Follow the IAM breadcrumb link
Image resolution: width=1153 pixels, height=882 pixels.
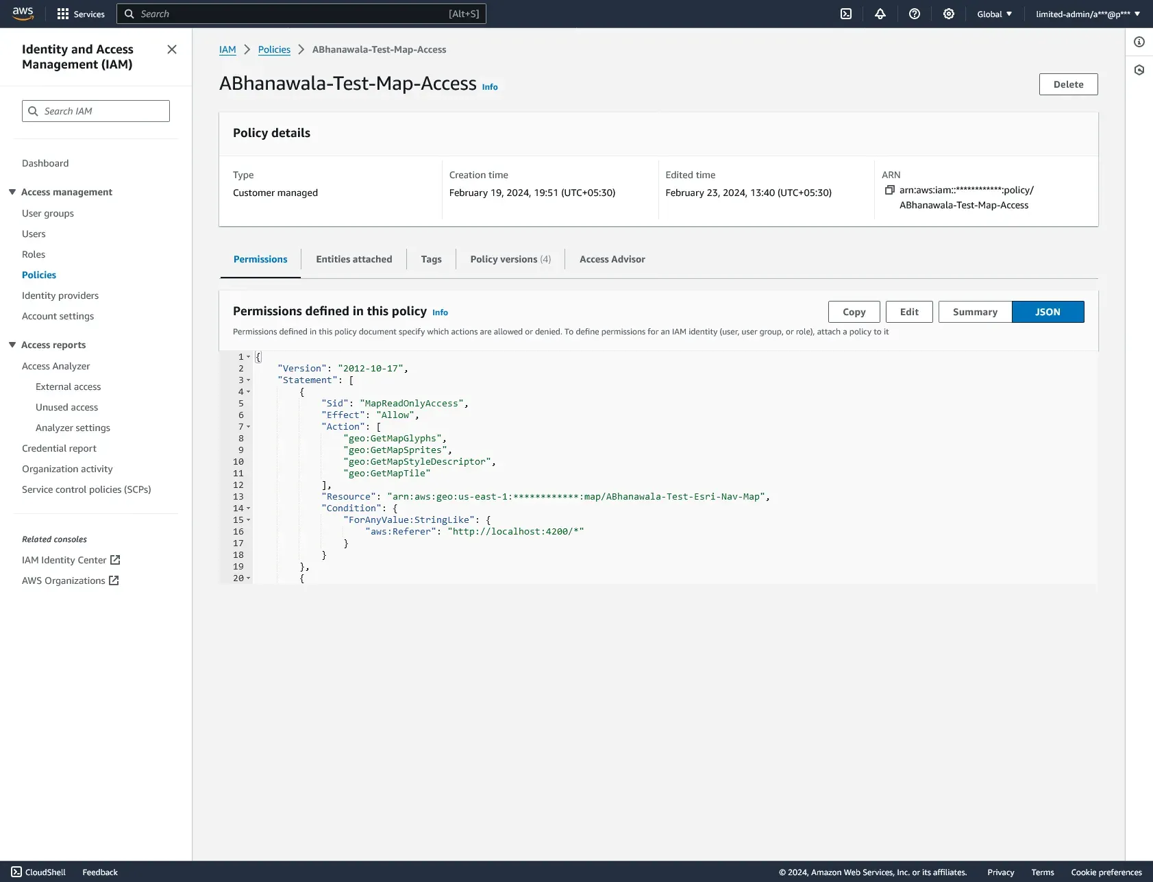227,49
